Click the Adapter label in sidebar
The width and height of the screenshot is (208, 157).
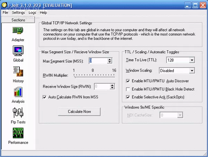tap(18, 40)
